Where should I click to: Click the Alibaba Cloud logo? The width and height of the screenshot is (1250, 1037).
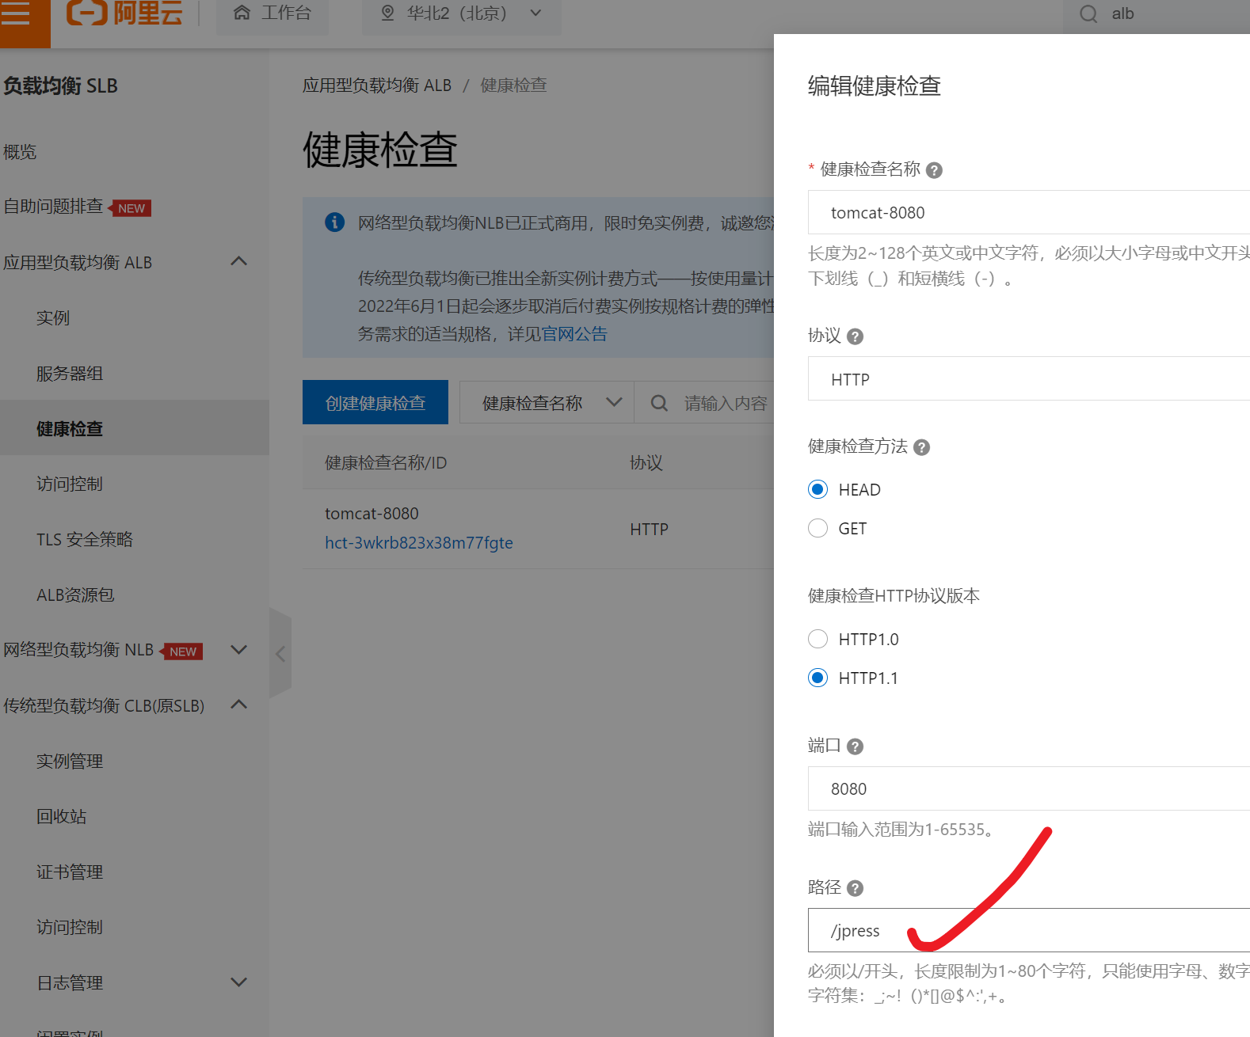(124, 13)
